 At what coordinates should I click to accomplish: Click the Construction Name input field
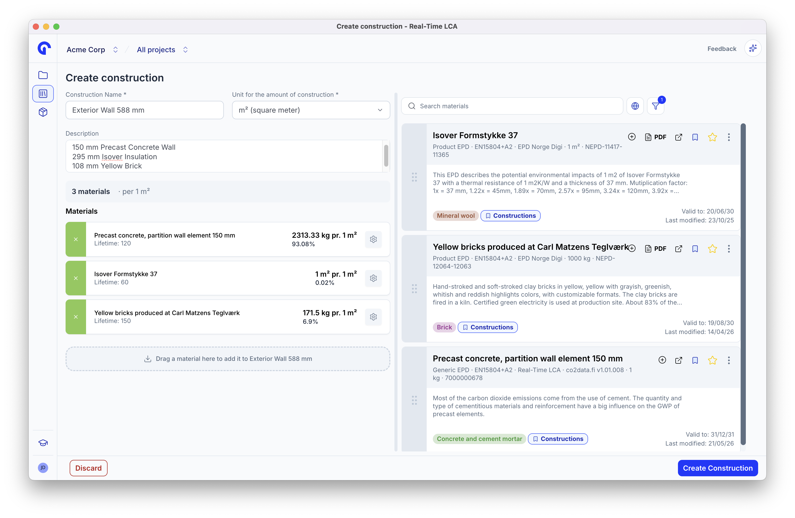145,110
